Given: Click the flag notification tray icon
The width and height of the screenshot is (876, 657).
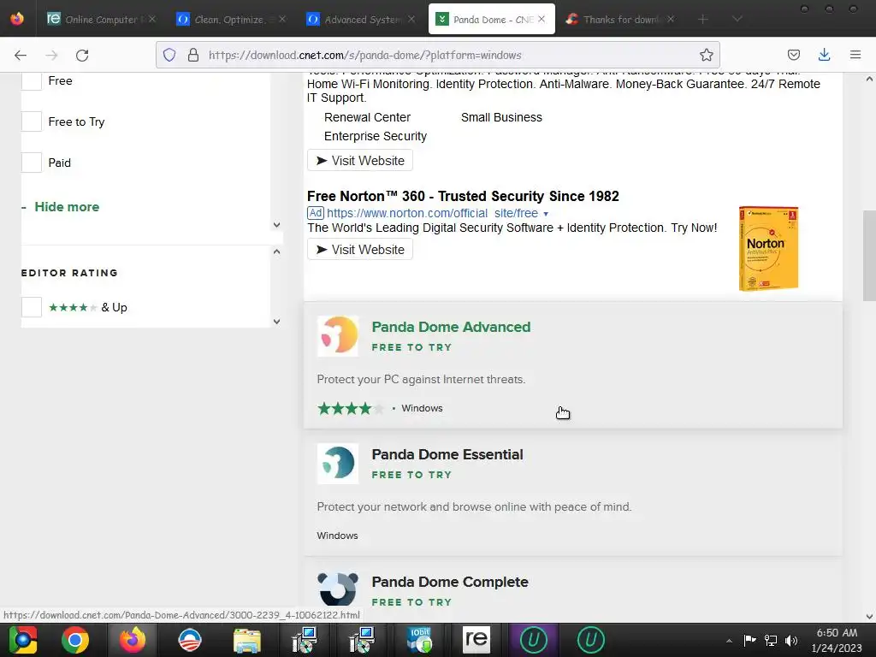Looking at the screenshot, I should point(749,641).
